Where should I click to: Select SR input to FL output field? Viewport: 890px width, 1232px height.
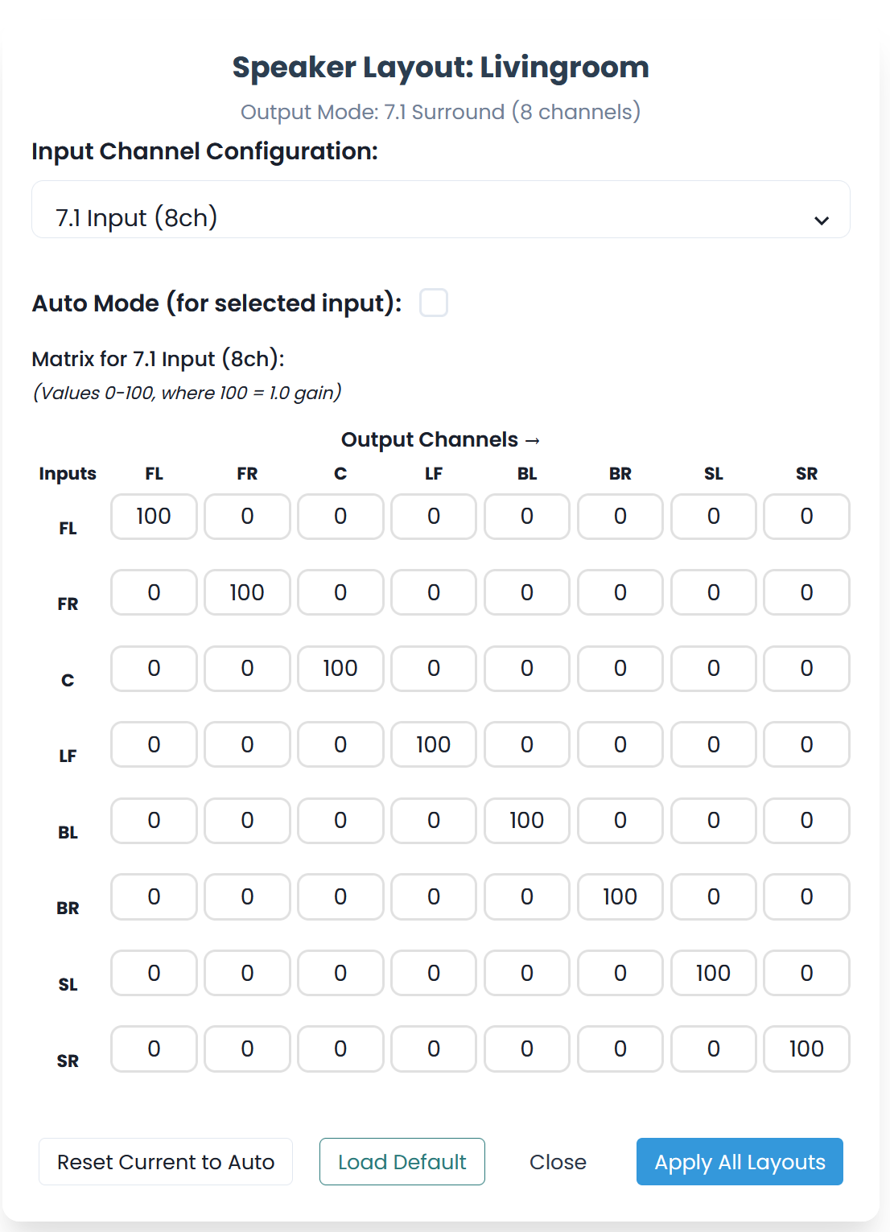tap(154, 1049)
